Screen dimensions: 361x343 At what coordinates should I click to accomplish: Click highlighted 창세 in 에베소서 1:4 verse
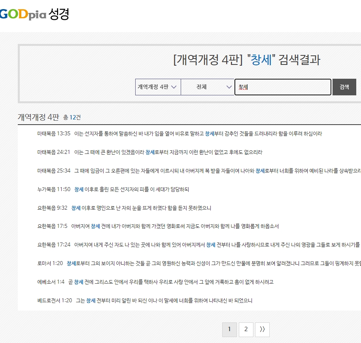click(x=79, y=282)
